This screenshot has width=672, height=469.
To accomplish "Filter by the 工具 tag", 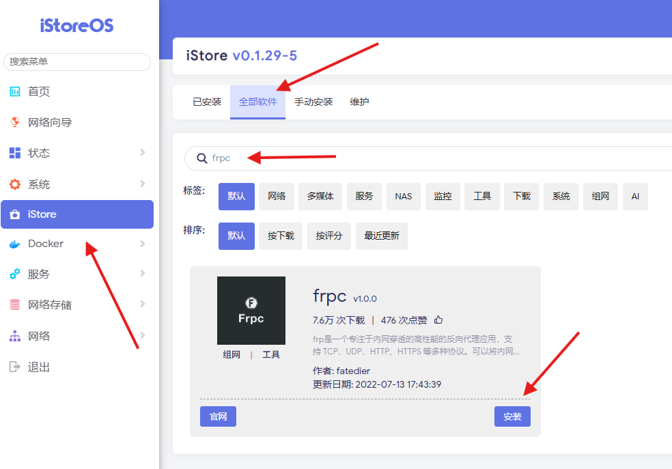I will pyautogui.click(x=482, y=197).
